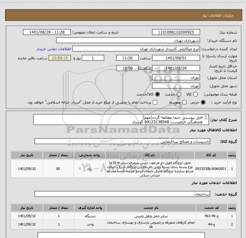246x238 pixels.
Task: Click the goods row need date 1401/09/10
Action: (26, 169)
